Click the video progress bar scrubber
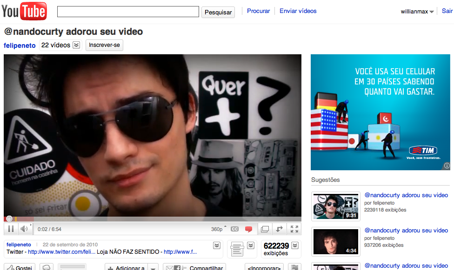Image resolution: width=454 pixels, height=270 pixels. [x=9, y=219]
